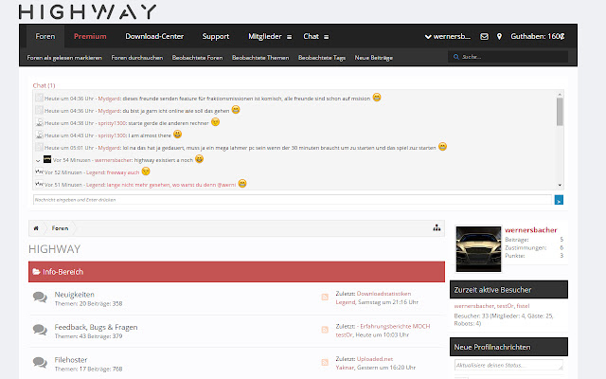Open the 'Neue Beiträge' link

pos(374,58)
